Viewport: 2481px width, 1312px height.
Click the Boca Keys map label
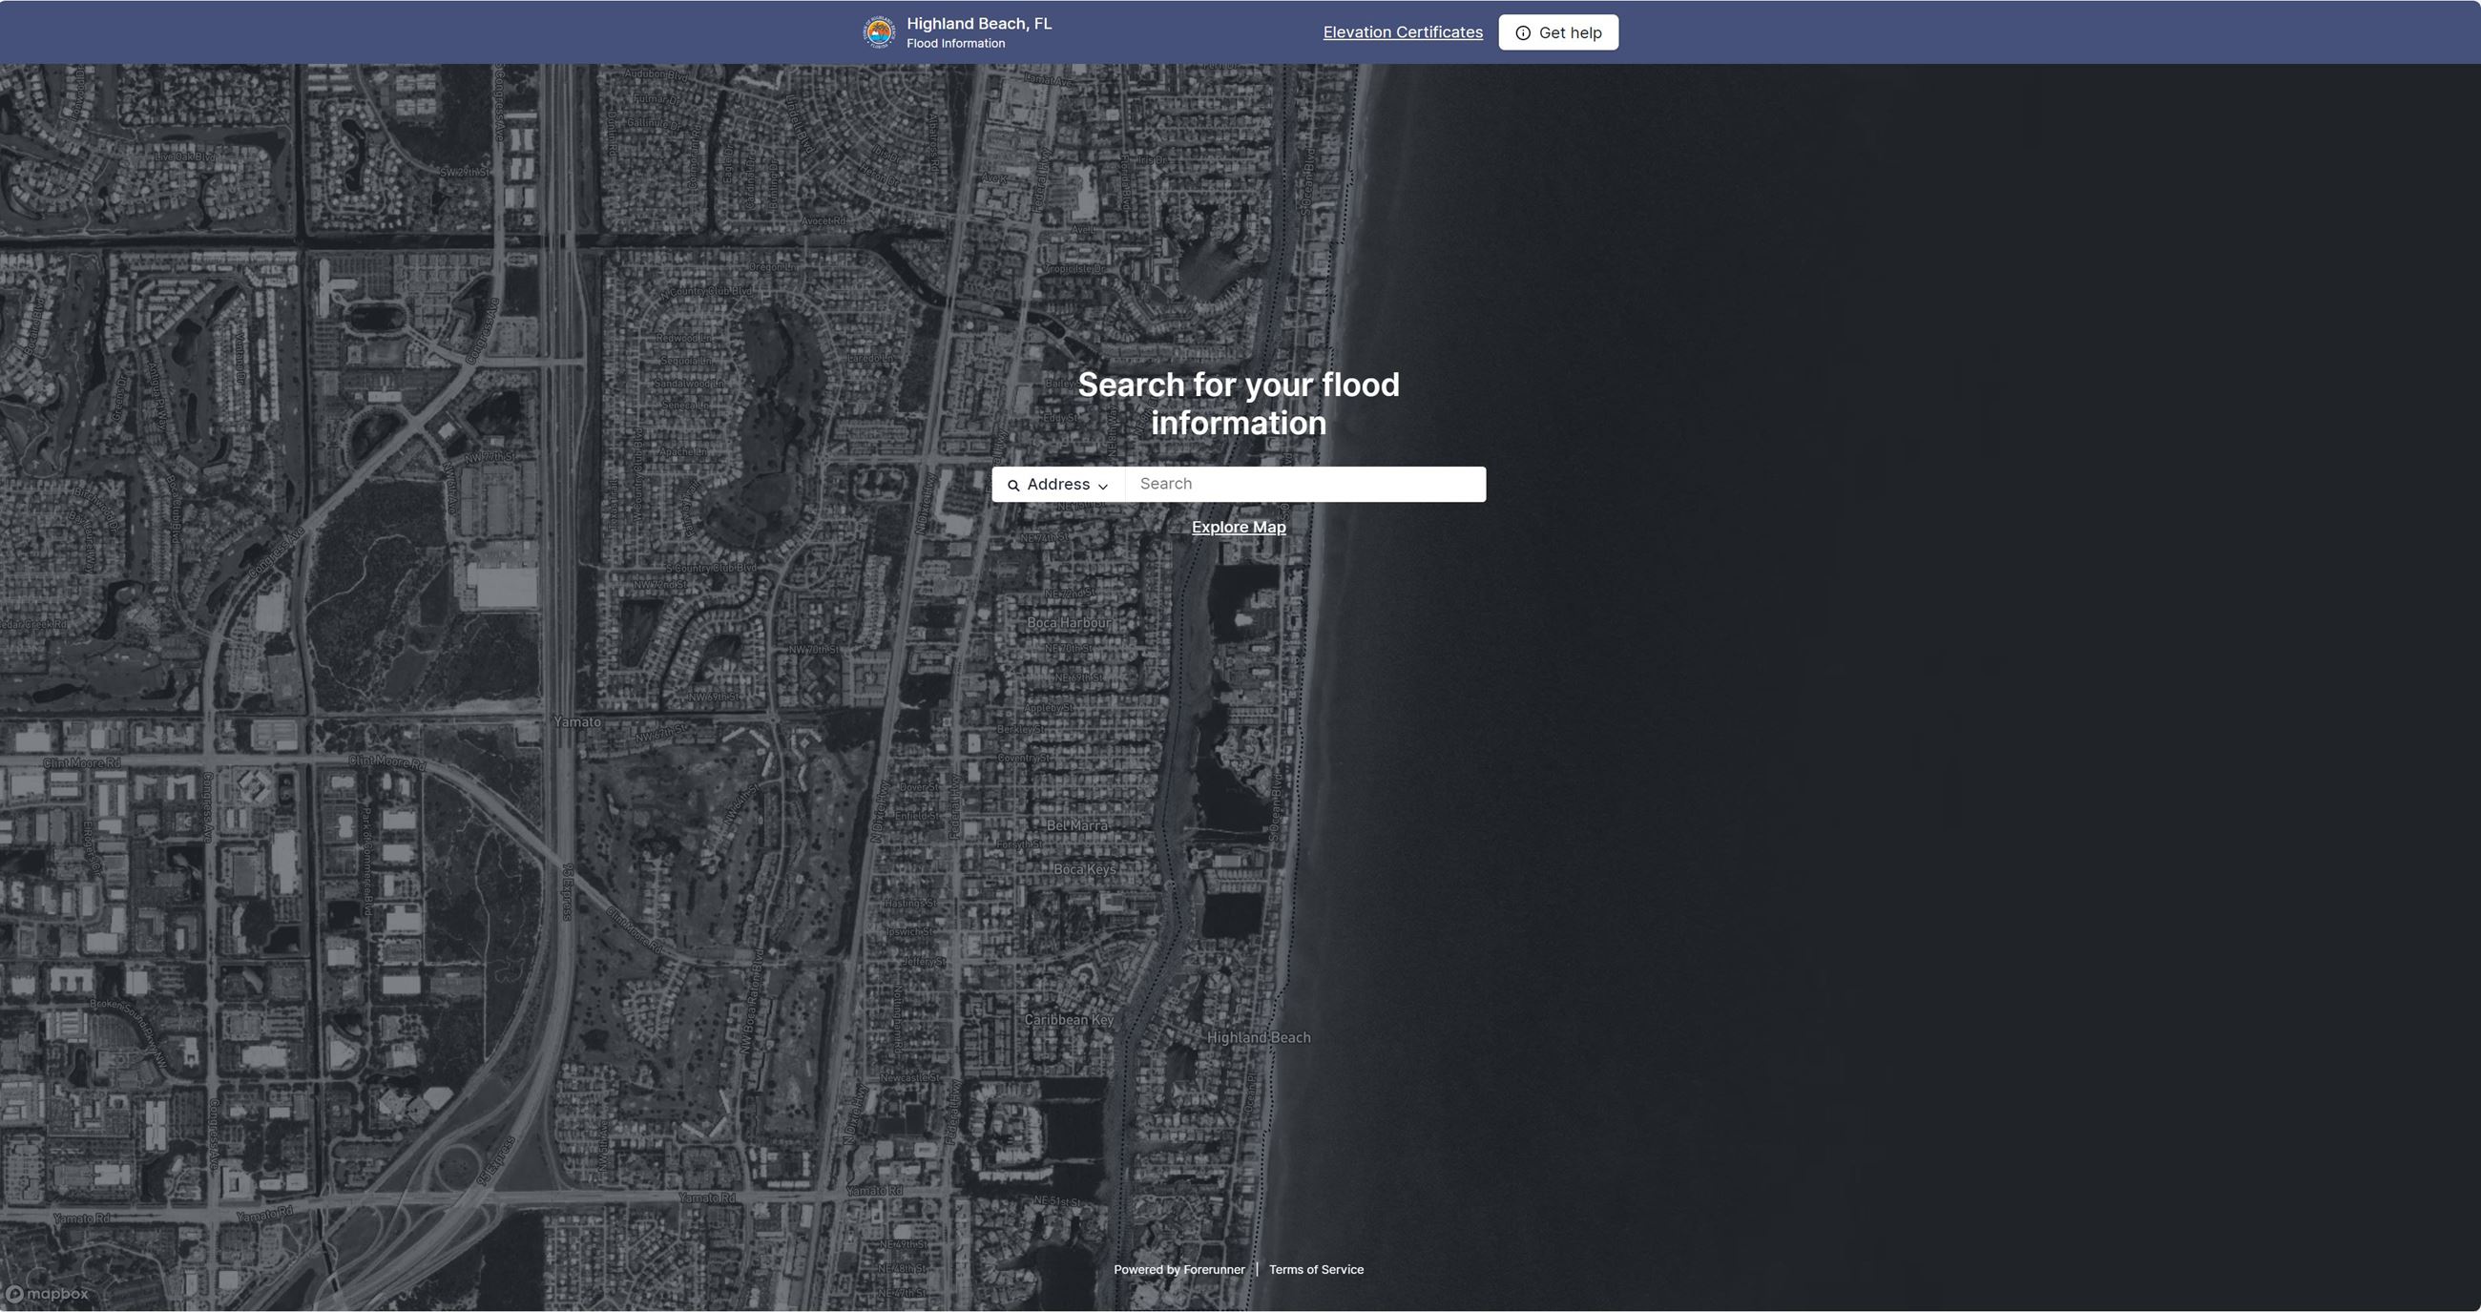pos(1084,869)
